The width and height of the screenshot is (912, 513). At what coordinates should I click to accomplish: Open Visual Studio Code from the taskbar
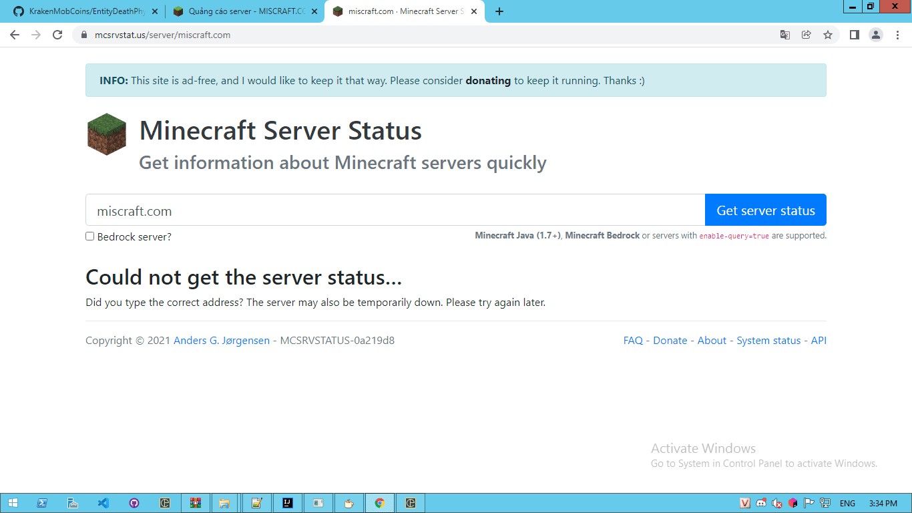[x=103, y=503]
